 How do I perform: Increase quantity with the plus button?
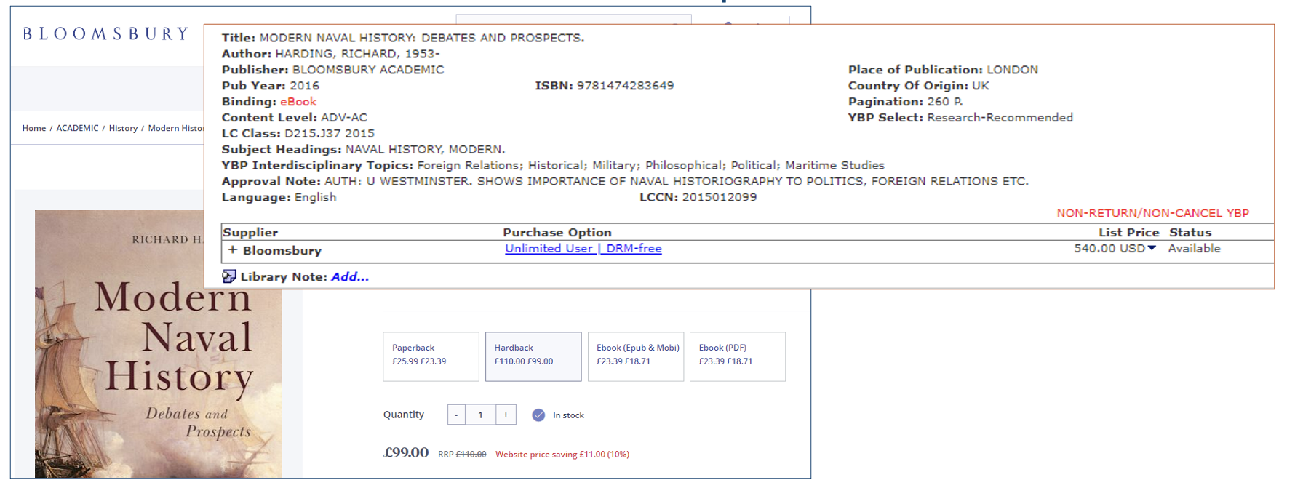tap(506, 415)
